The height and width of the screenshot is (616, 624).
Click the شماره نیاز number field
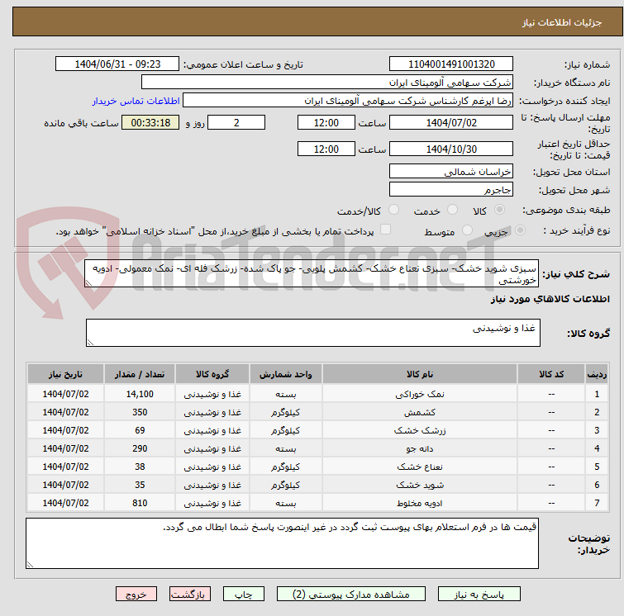click(450, 64)
